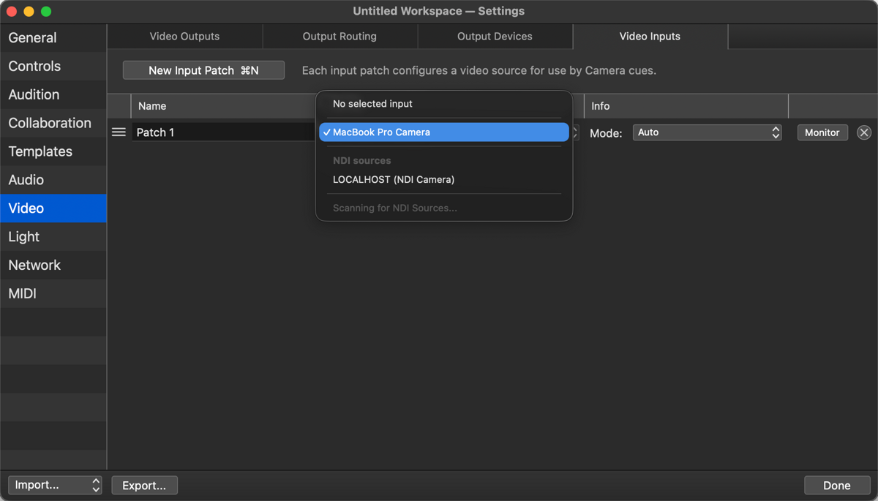Zoom the window with the green button
This screenshot has width=878, height=501.
coord(46,11)
